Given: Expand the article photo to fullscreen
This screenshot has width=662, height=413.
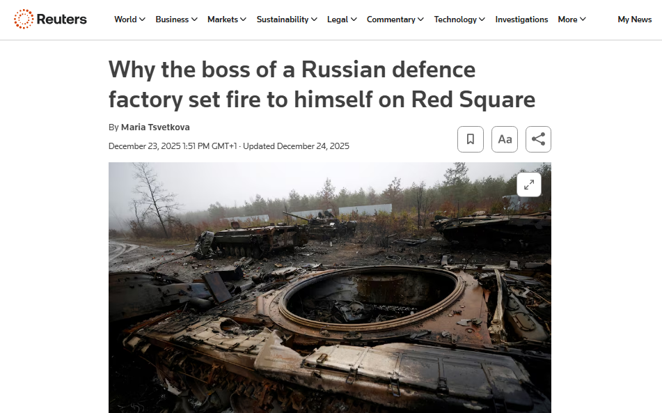Looking at the screenshot, I should (x=529, y=185).
